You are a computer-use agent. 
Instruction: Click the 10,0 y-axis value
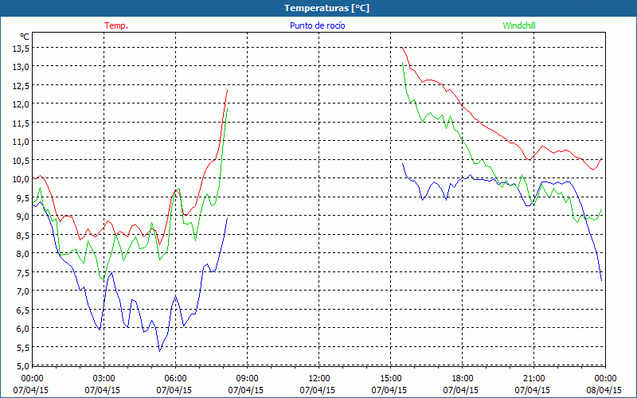click(x=21, y=180)
